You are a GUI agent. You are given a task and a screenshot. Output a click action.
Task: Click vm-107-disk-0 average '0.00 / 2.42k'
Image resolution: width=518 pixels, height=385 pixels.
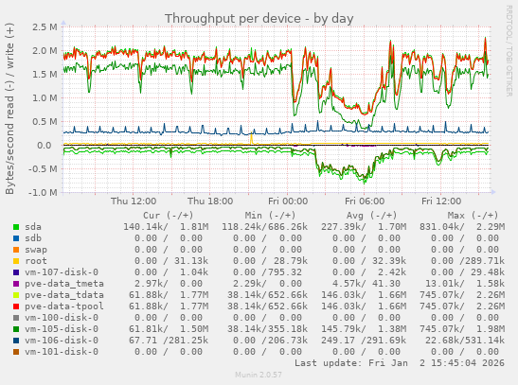pos(369,272)
